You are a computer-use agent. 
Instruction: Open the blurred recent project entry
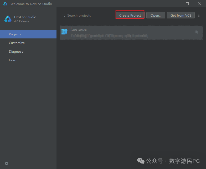point(131,33)
